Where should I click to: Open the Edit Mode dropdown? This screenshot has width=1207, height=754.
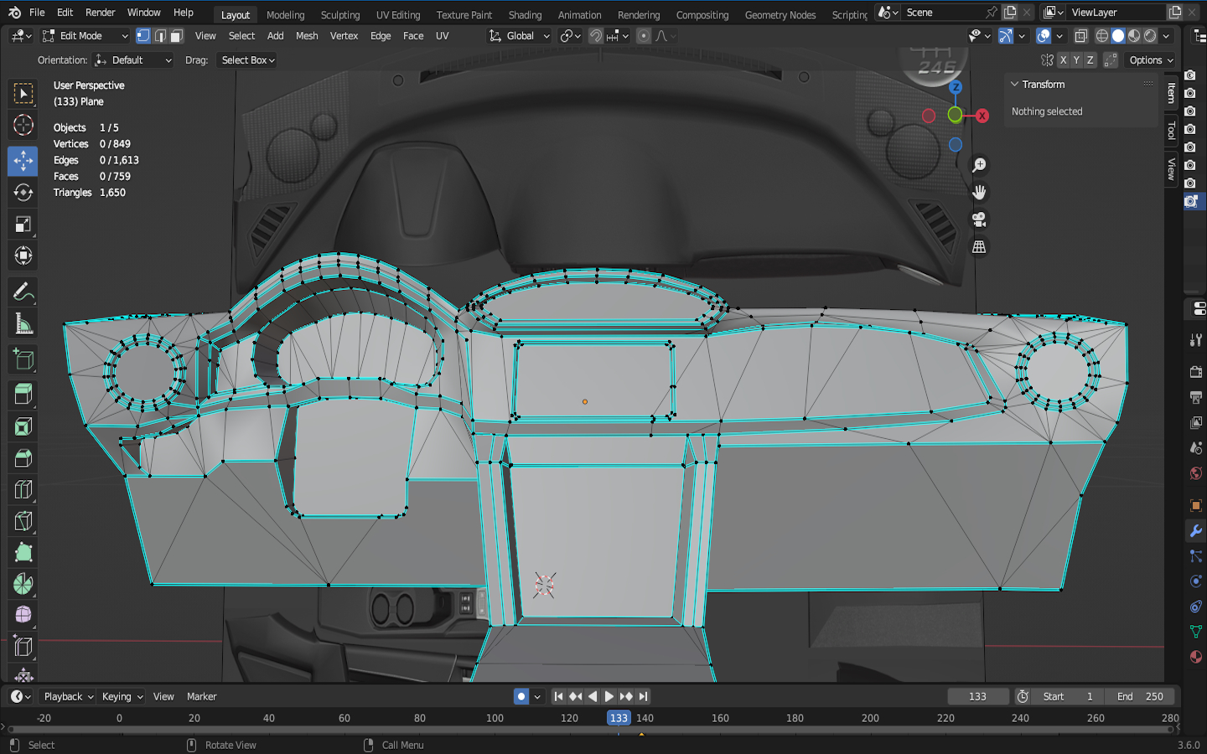click(85, 36)
